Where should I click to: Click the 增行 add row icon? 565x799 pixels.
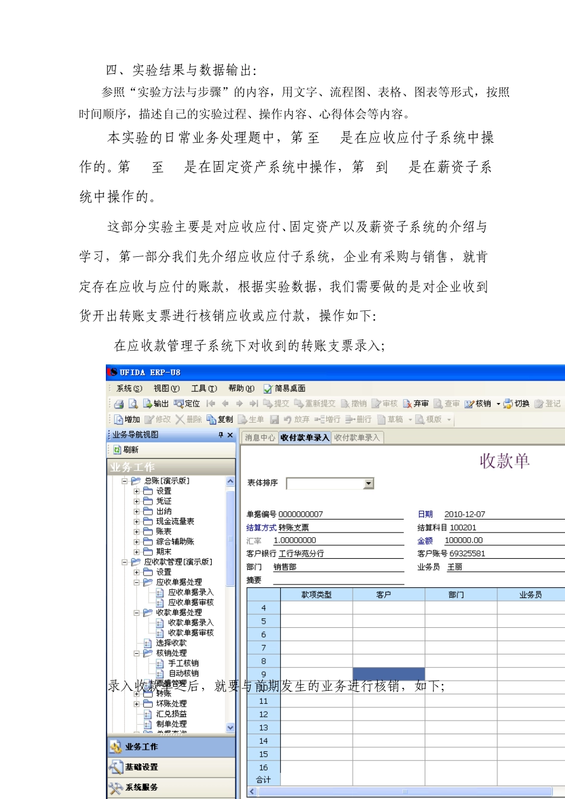(327, 419)
